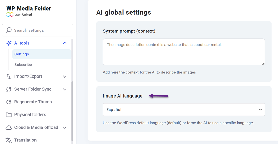Click the Physical folders folder icon
The width and height of the screenshot is (278, 144).
coord(9,115)
